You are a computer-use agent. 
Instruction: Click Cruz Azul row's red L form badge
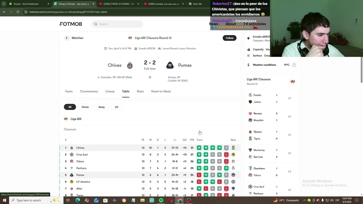(x=226, y=154)
